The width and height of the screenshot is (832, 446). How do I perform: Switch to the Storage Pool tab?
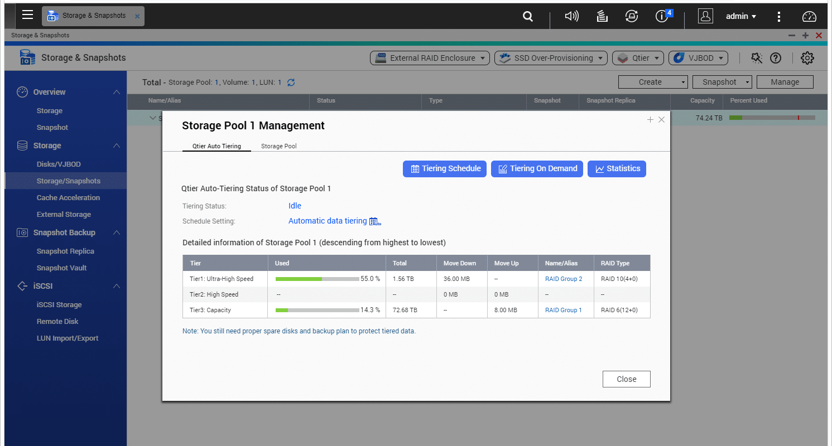pyautogui.click(x=278, y=146)
